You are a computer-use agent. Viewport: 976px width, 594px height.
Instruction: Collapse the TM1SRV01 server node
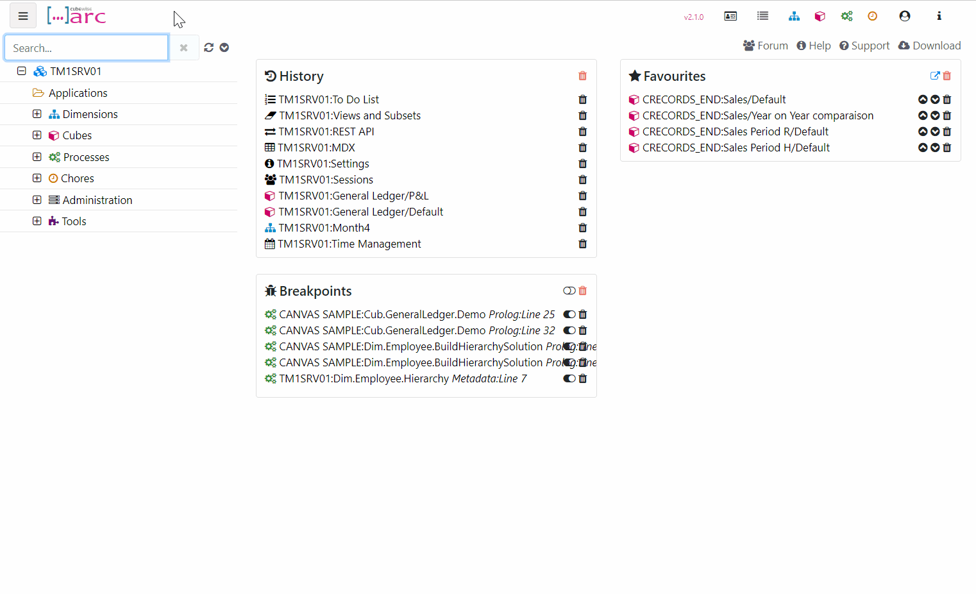point(22,71)
